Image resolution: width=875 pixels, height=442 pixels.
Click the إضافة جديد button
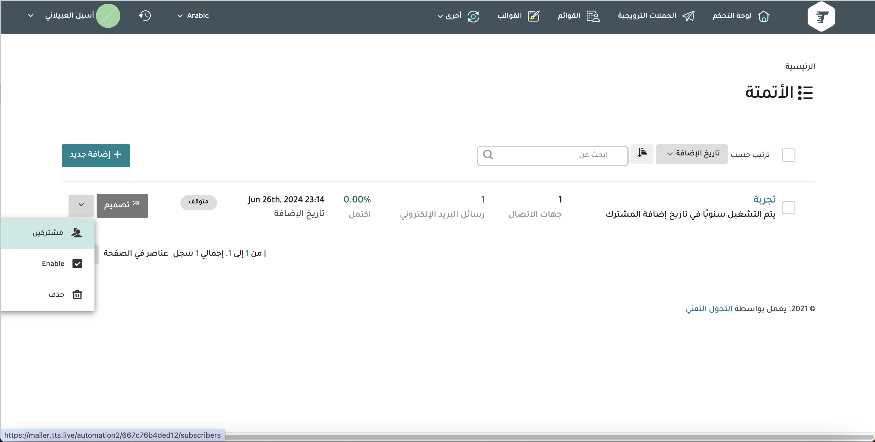pyautogui.click(x=96, y=155)
